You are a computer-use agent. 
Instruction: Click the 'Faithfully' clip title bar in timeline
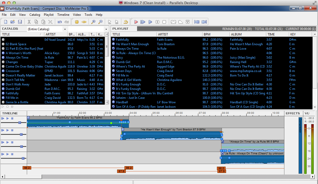point(78,118)
